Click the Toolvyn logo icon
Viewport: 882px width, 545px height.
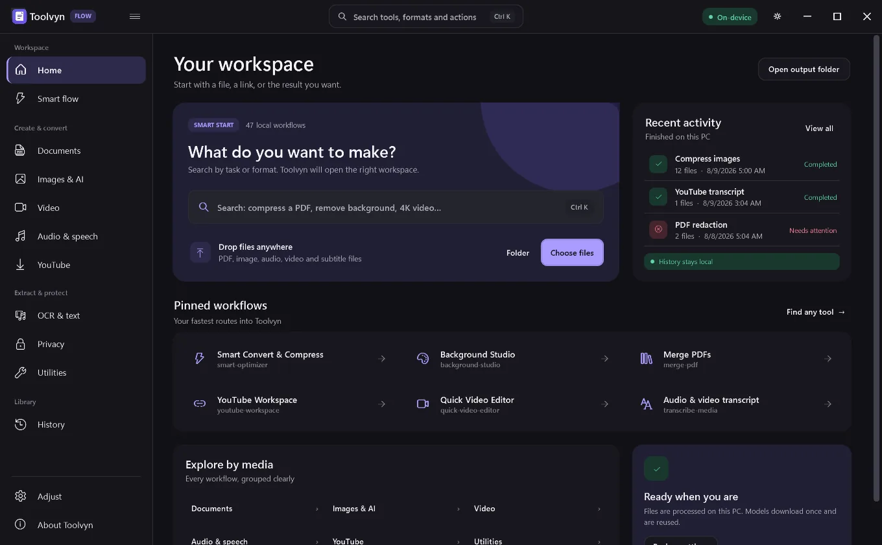pos(19,17)
